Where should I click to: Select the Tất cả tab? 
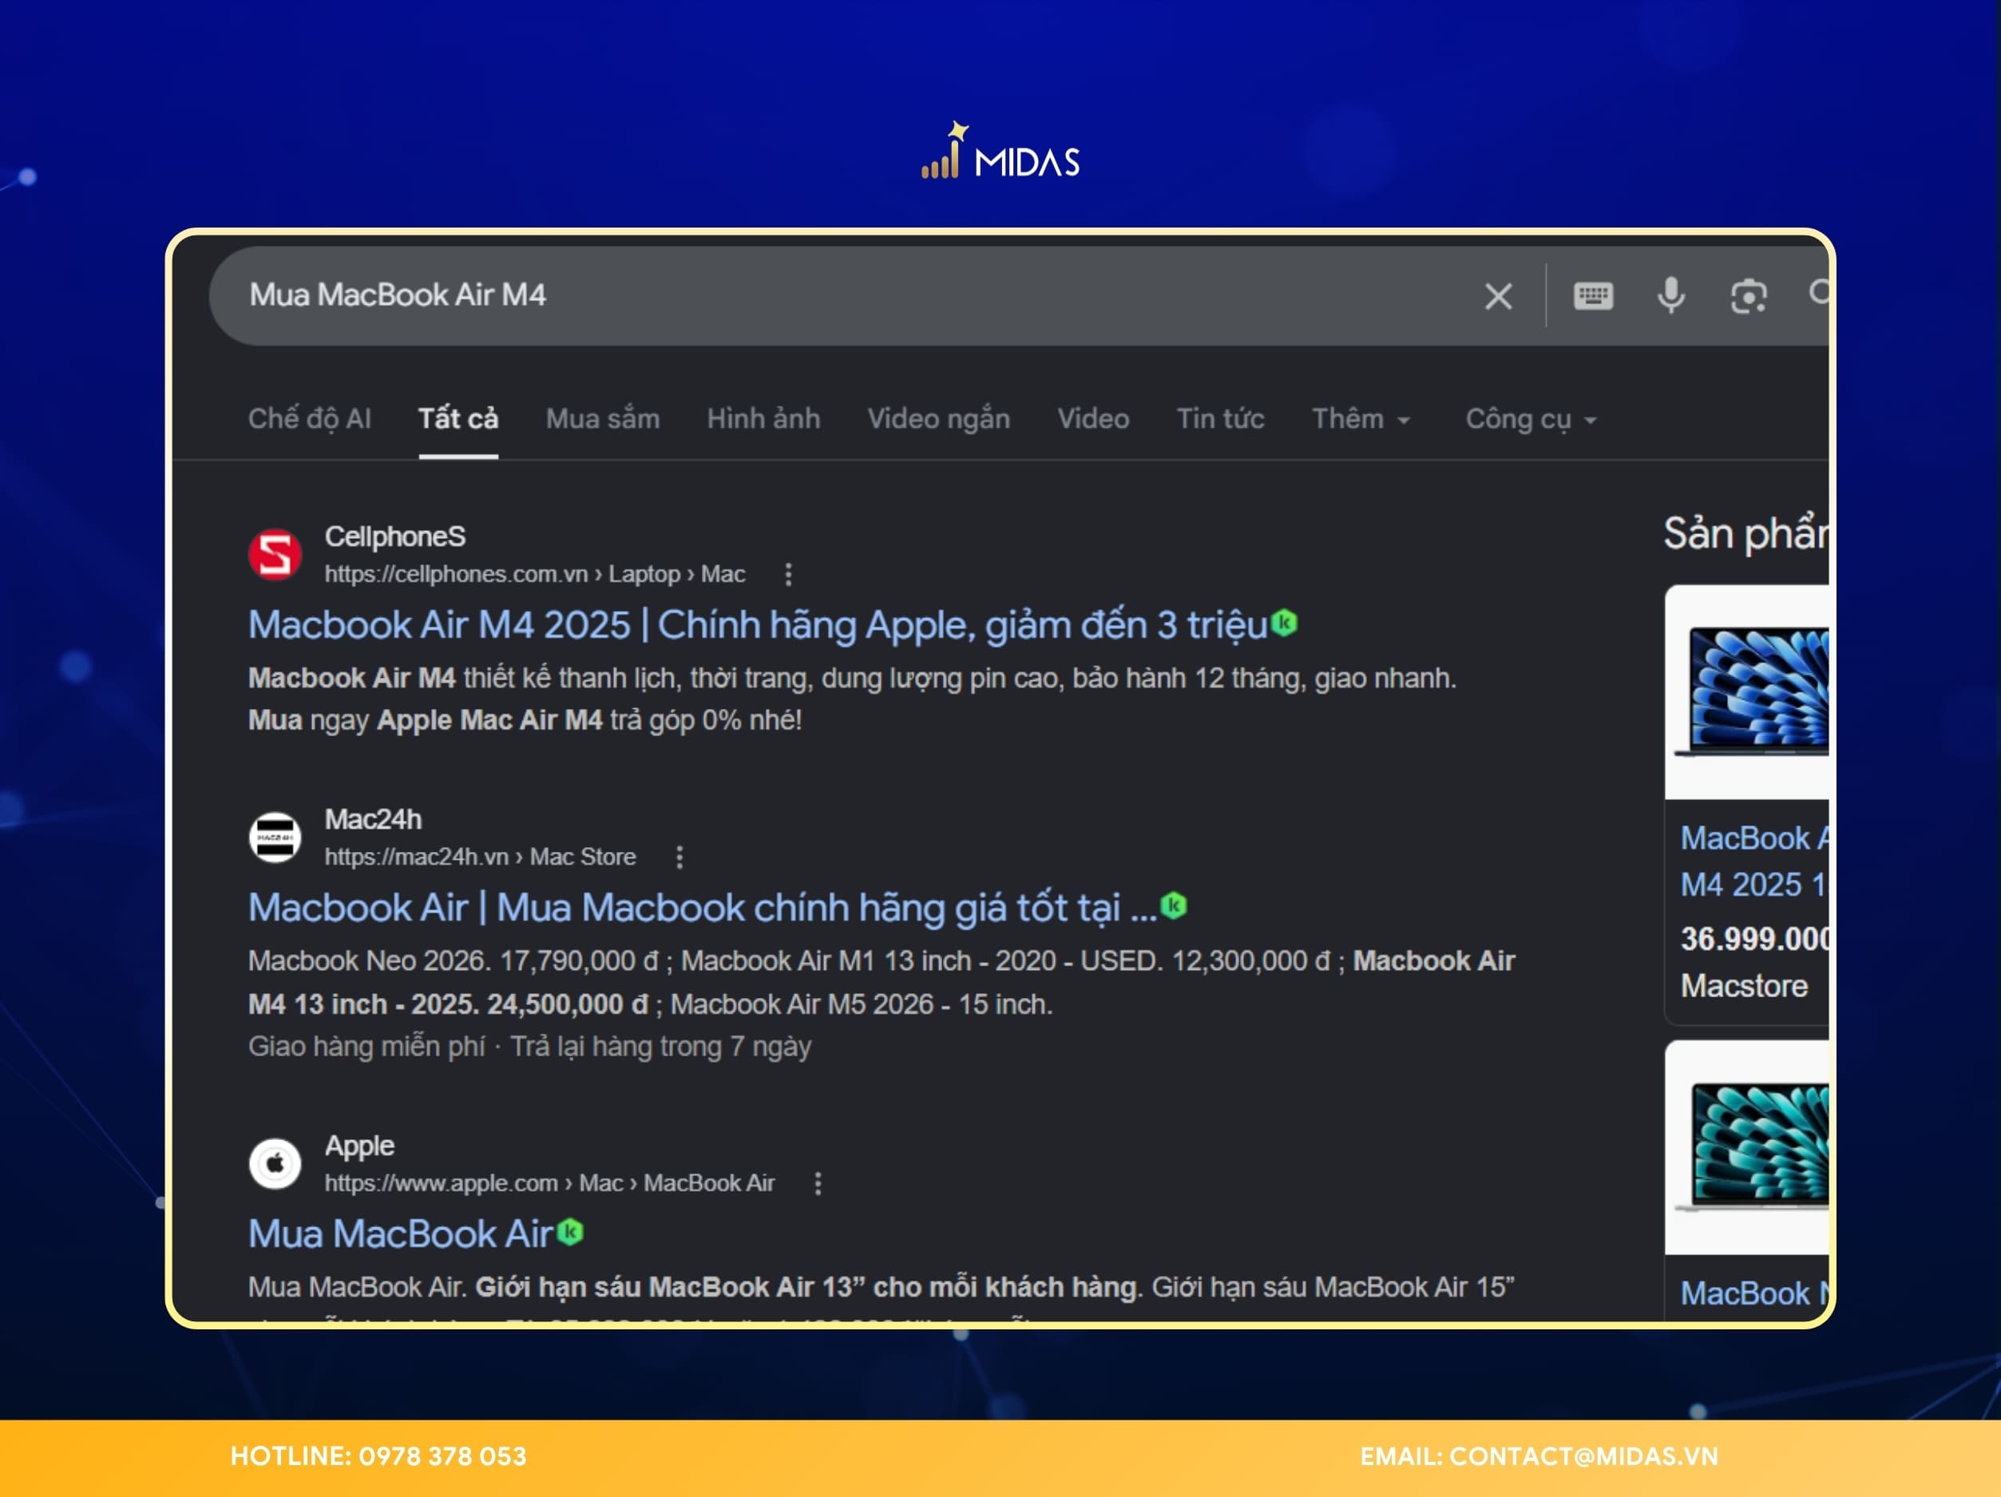point(458,419)
